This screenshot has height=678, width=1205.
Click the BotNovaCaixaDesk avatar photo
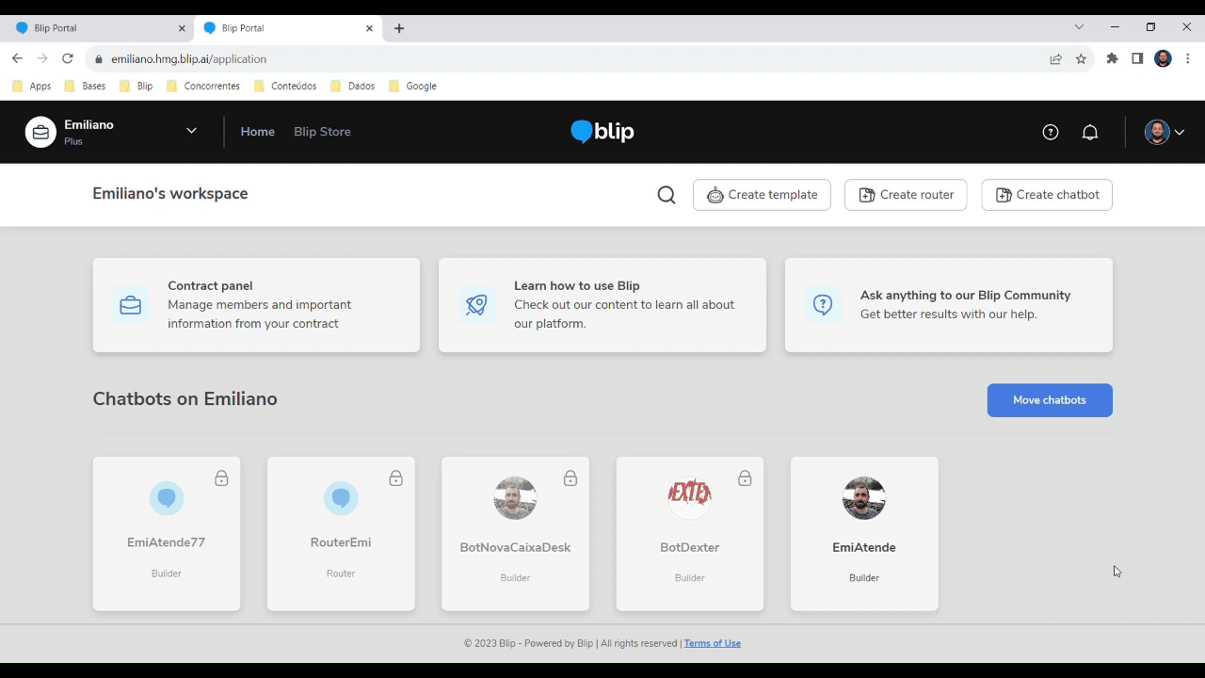pyautogui.click(x=515, y=498)
